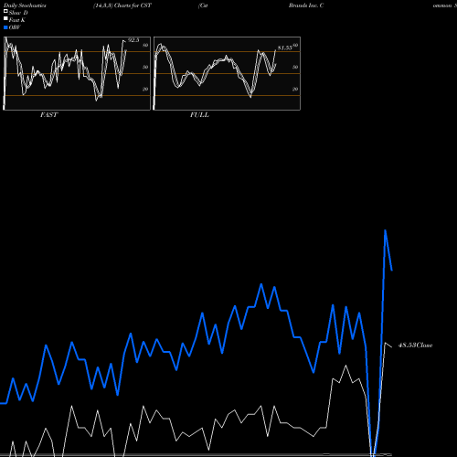Click the Slow D legend swatch
Image resolution: width=457 pixels, height=457 pixels.
point(5,11)
